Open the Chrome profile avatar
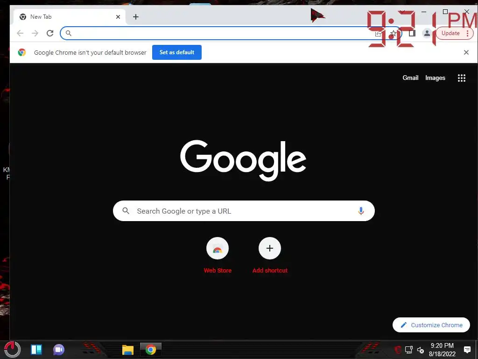 pyautogui.click(x=427, y=33)
